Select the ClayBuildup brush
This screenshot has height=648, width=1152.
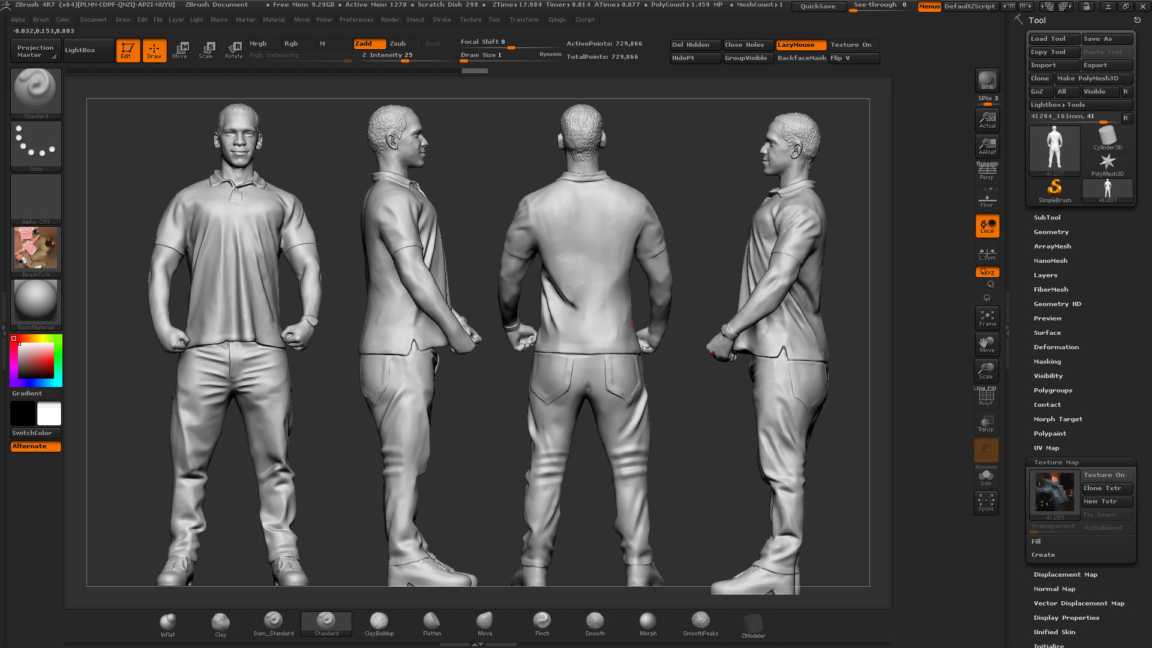379,623
